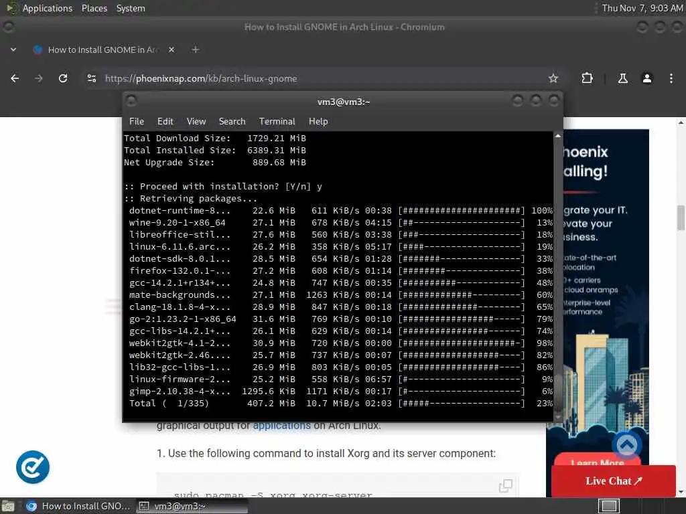Select the dotnet-sdk-8.0.1 download line

338,259
